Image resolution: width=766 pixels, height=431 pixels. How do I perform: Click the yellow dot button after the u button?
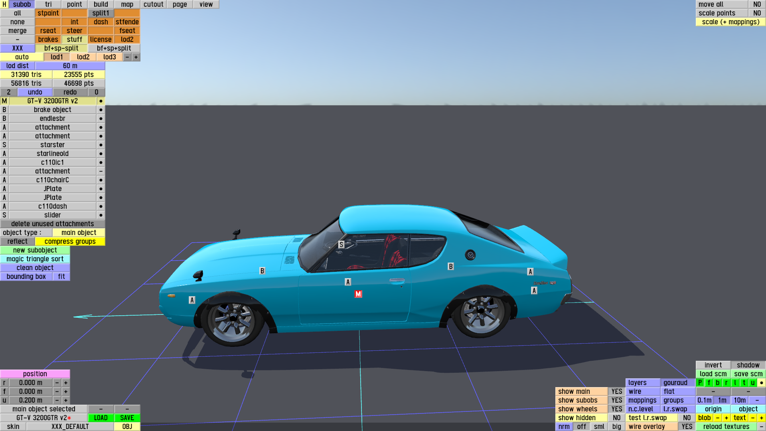tap(761, 383)
